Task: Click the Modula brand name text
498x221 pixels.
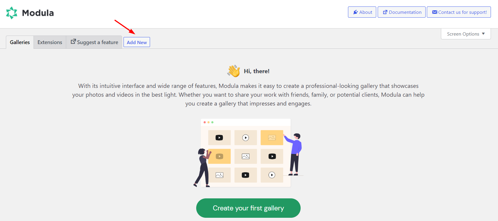Action: 38,13
